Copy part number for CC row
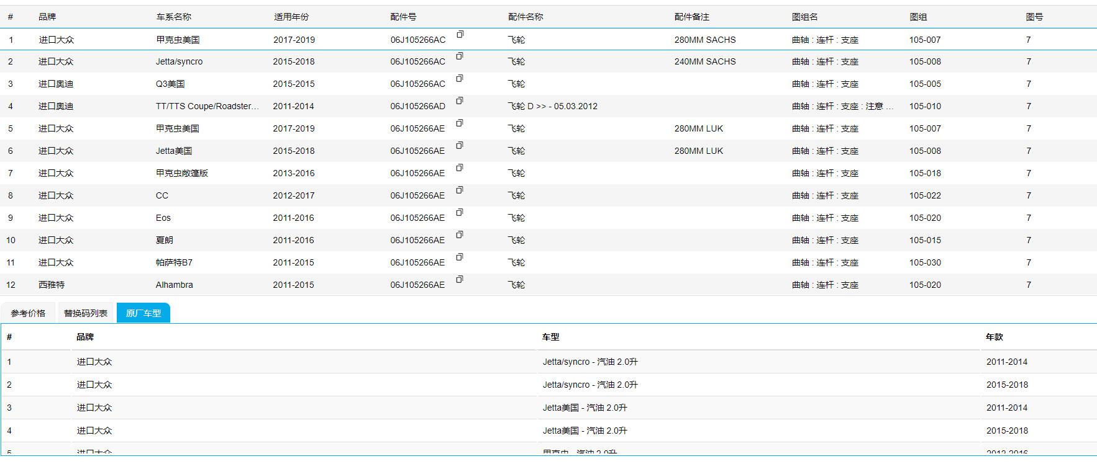Viewport: 1097px width, 464px height. tap(460, 190)
